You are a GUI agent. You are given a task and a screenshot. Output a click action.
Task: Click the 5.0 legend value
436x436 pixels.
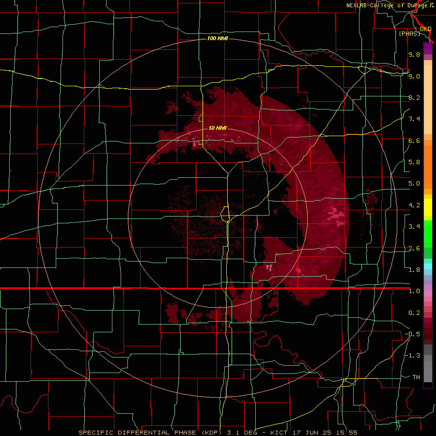coord(414,184)
